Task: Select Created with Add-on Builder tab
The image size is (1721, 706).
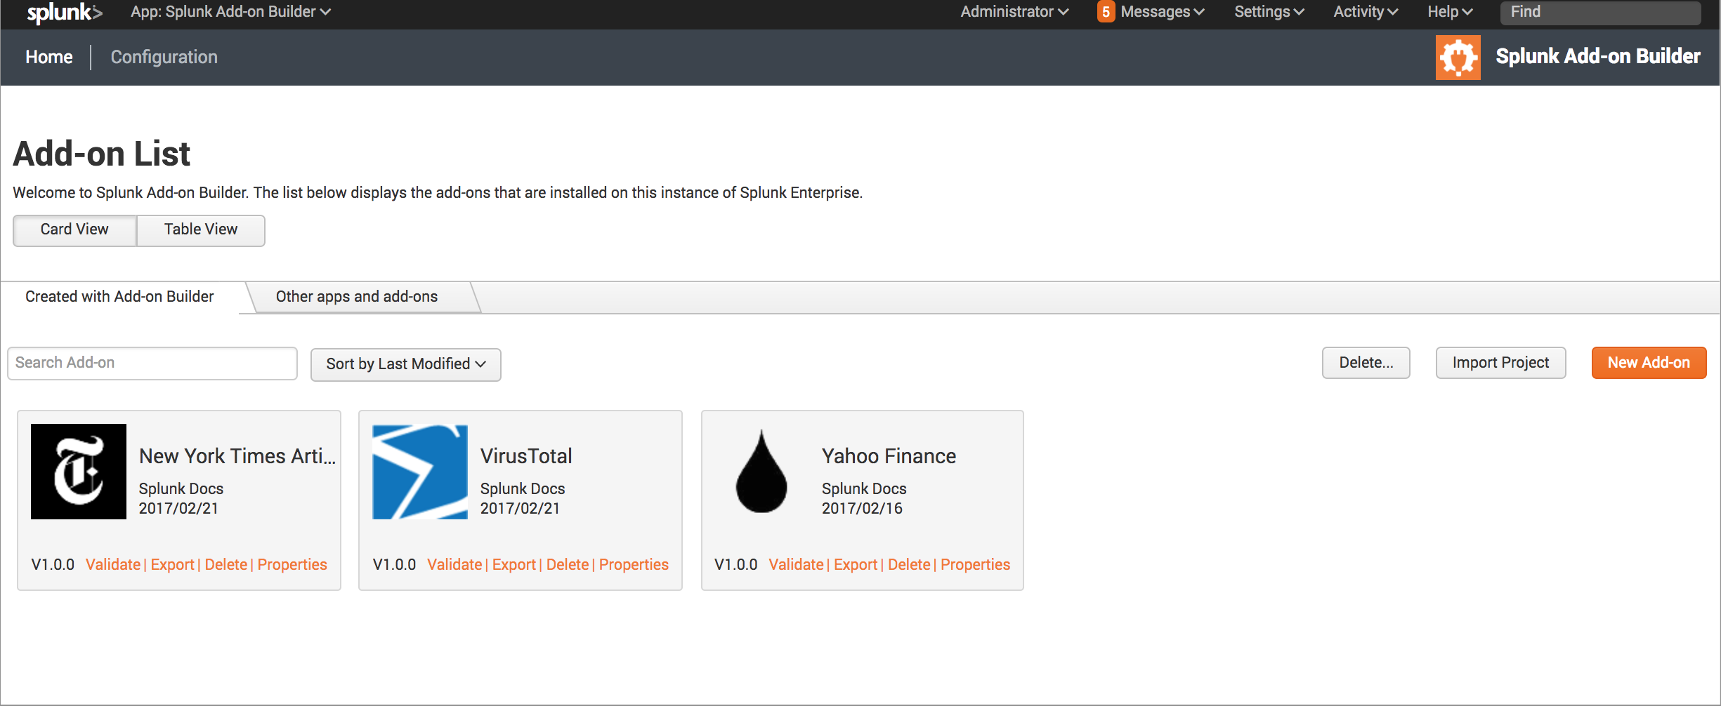Action: [119, 296]
